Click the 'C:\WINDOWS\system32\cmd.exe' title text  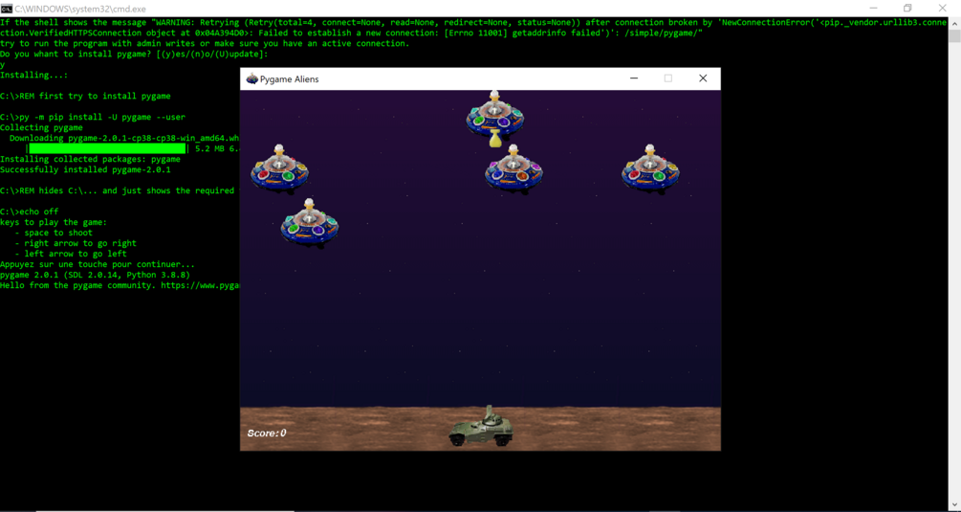[x=80, y=9]
